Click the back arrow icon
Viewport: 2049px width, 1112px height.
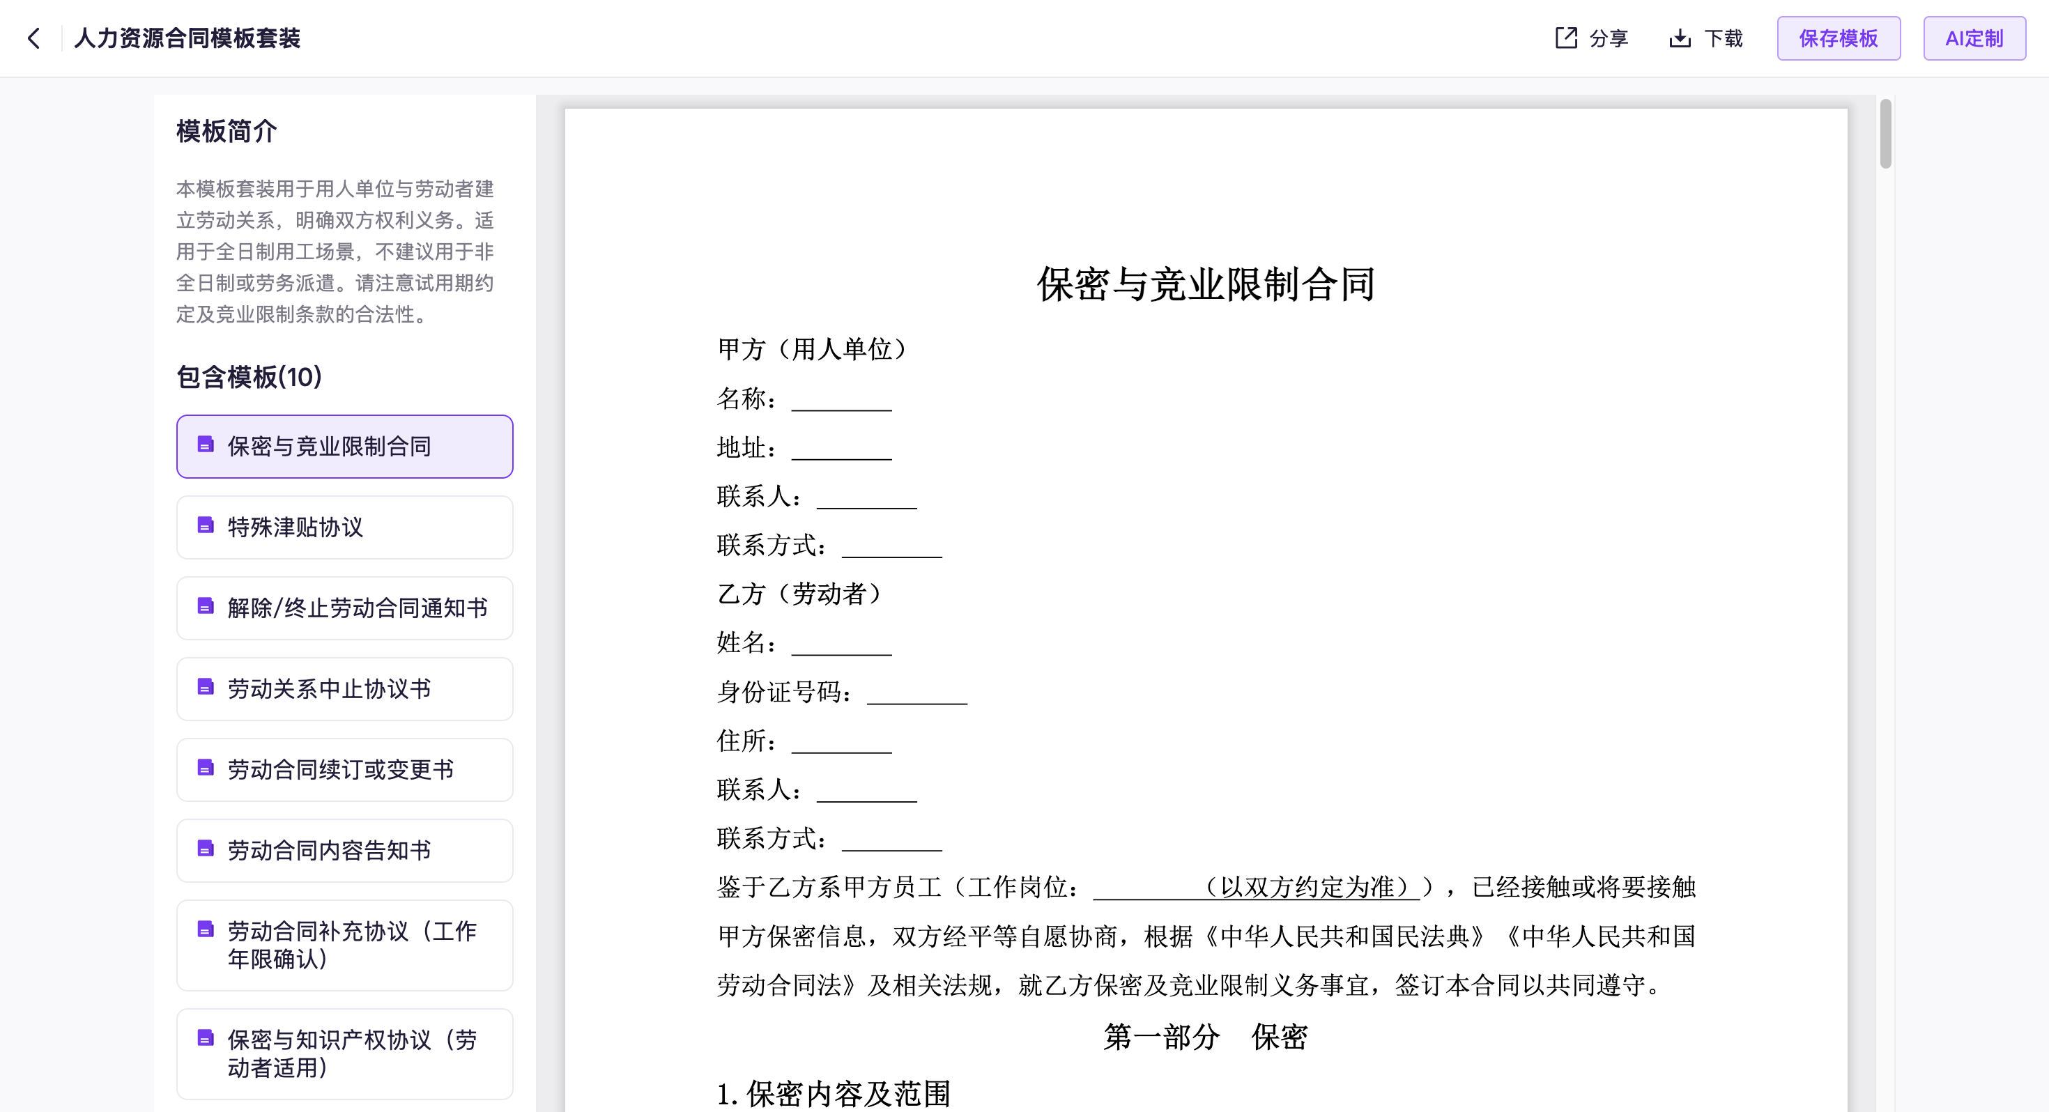33,38
